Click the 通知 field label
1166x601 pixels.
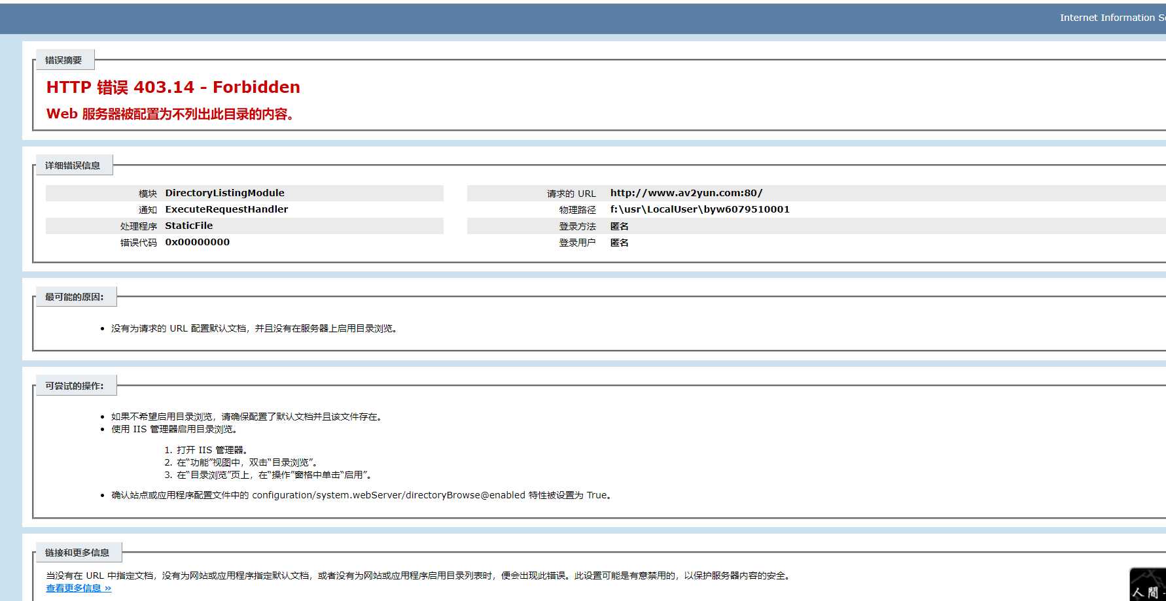click(148, 210)
